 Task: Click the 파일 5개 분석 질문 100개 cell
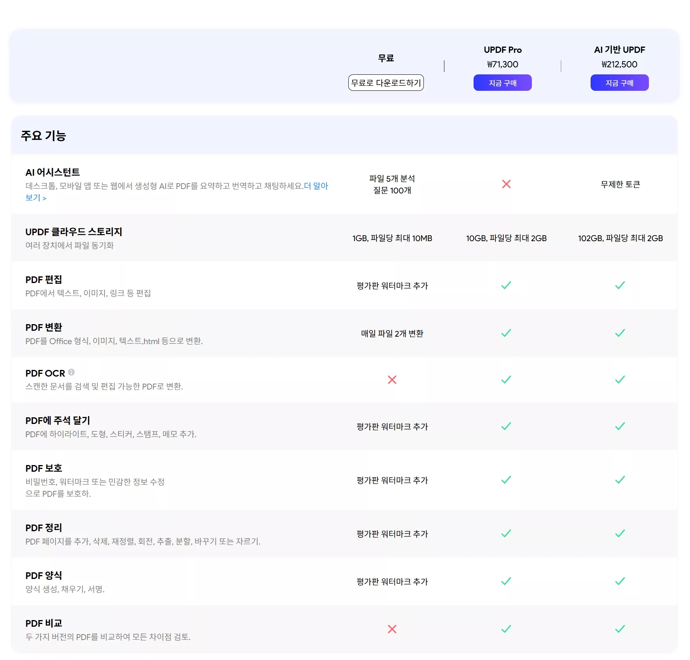point(392,184)
